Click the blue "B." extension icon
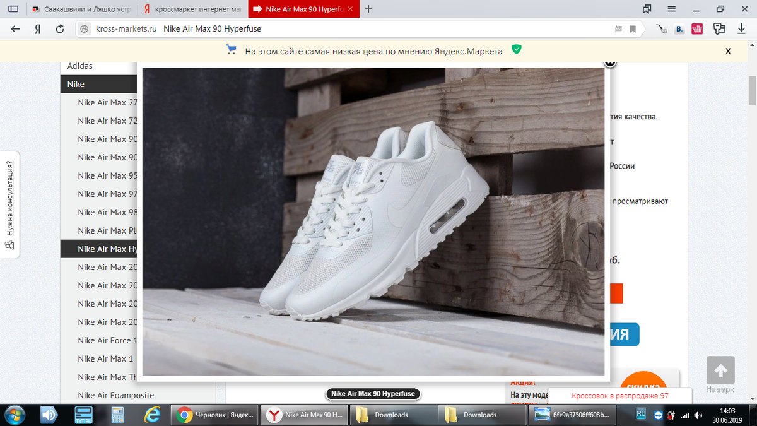The width and height of the screenshot is (757, 426). point(679,28)
